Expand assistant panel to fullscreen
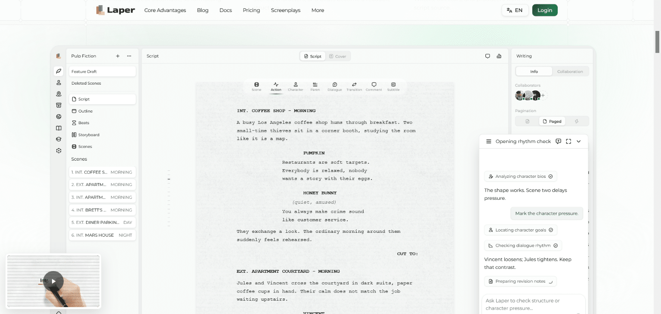661x314 pixels. point(568,141)
